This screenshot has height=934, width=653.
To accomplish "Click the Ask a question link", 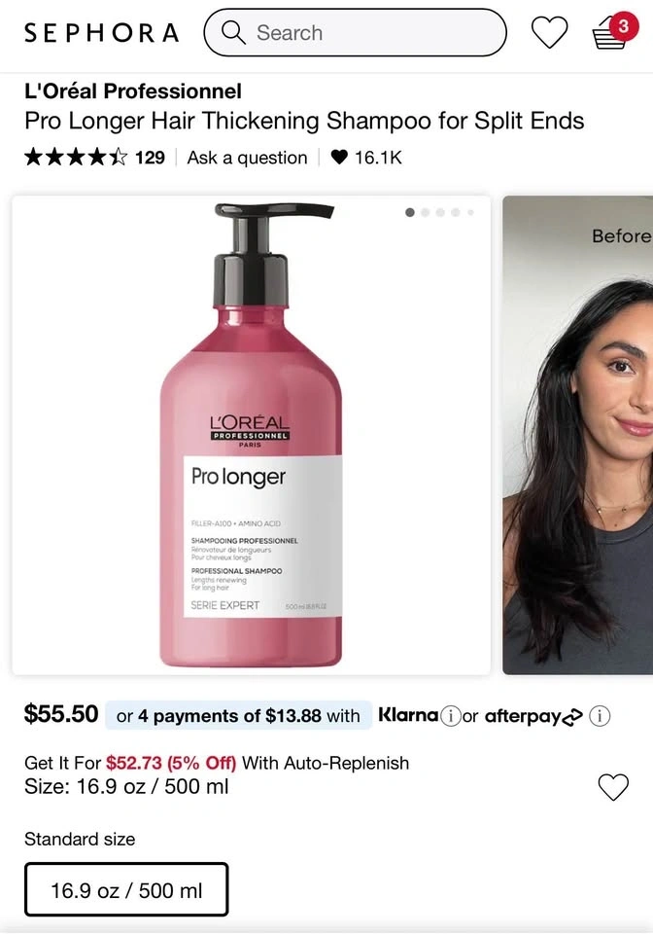I will [x=248, y=158].
